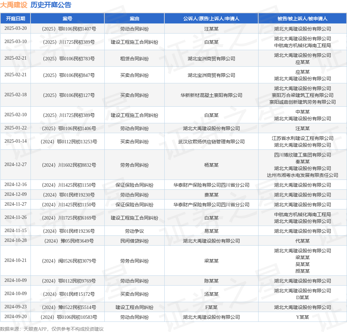The image size is (347, 332).
Task: Select case number (2025)鄂0106民初783号
Action: coord(69,59)
